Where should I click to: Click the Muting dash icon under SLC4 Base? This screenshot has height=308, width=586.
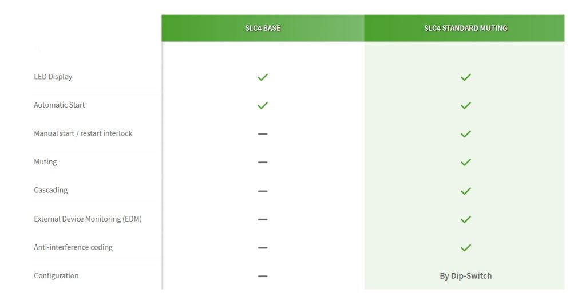click(x=263, y=162)
